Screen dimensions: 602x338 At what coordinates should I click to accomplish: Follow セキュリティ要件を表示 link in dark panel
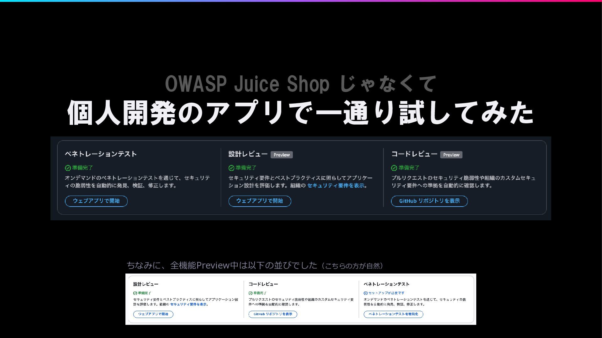(336, 186)
